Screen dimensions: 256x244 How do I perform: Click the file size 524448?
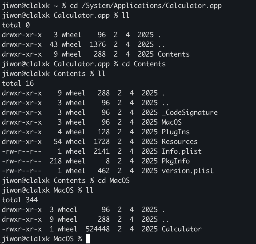pyautogui.click(x=98, y=229)
